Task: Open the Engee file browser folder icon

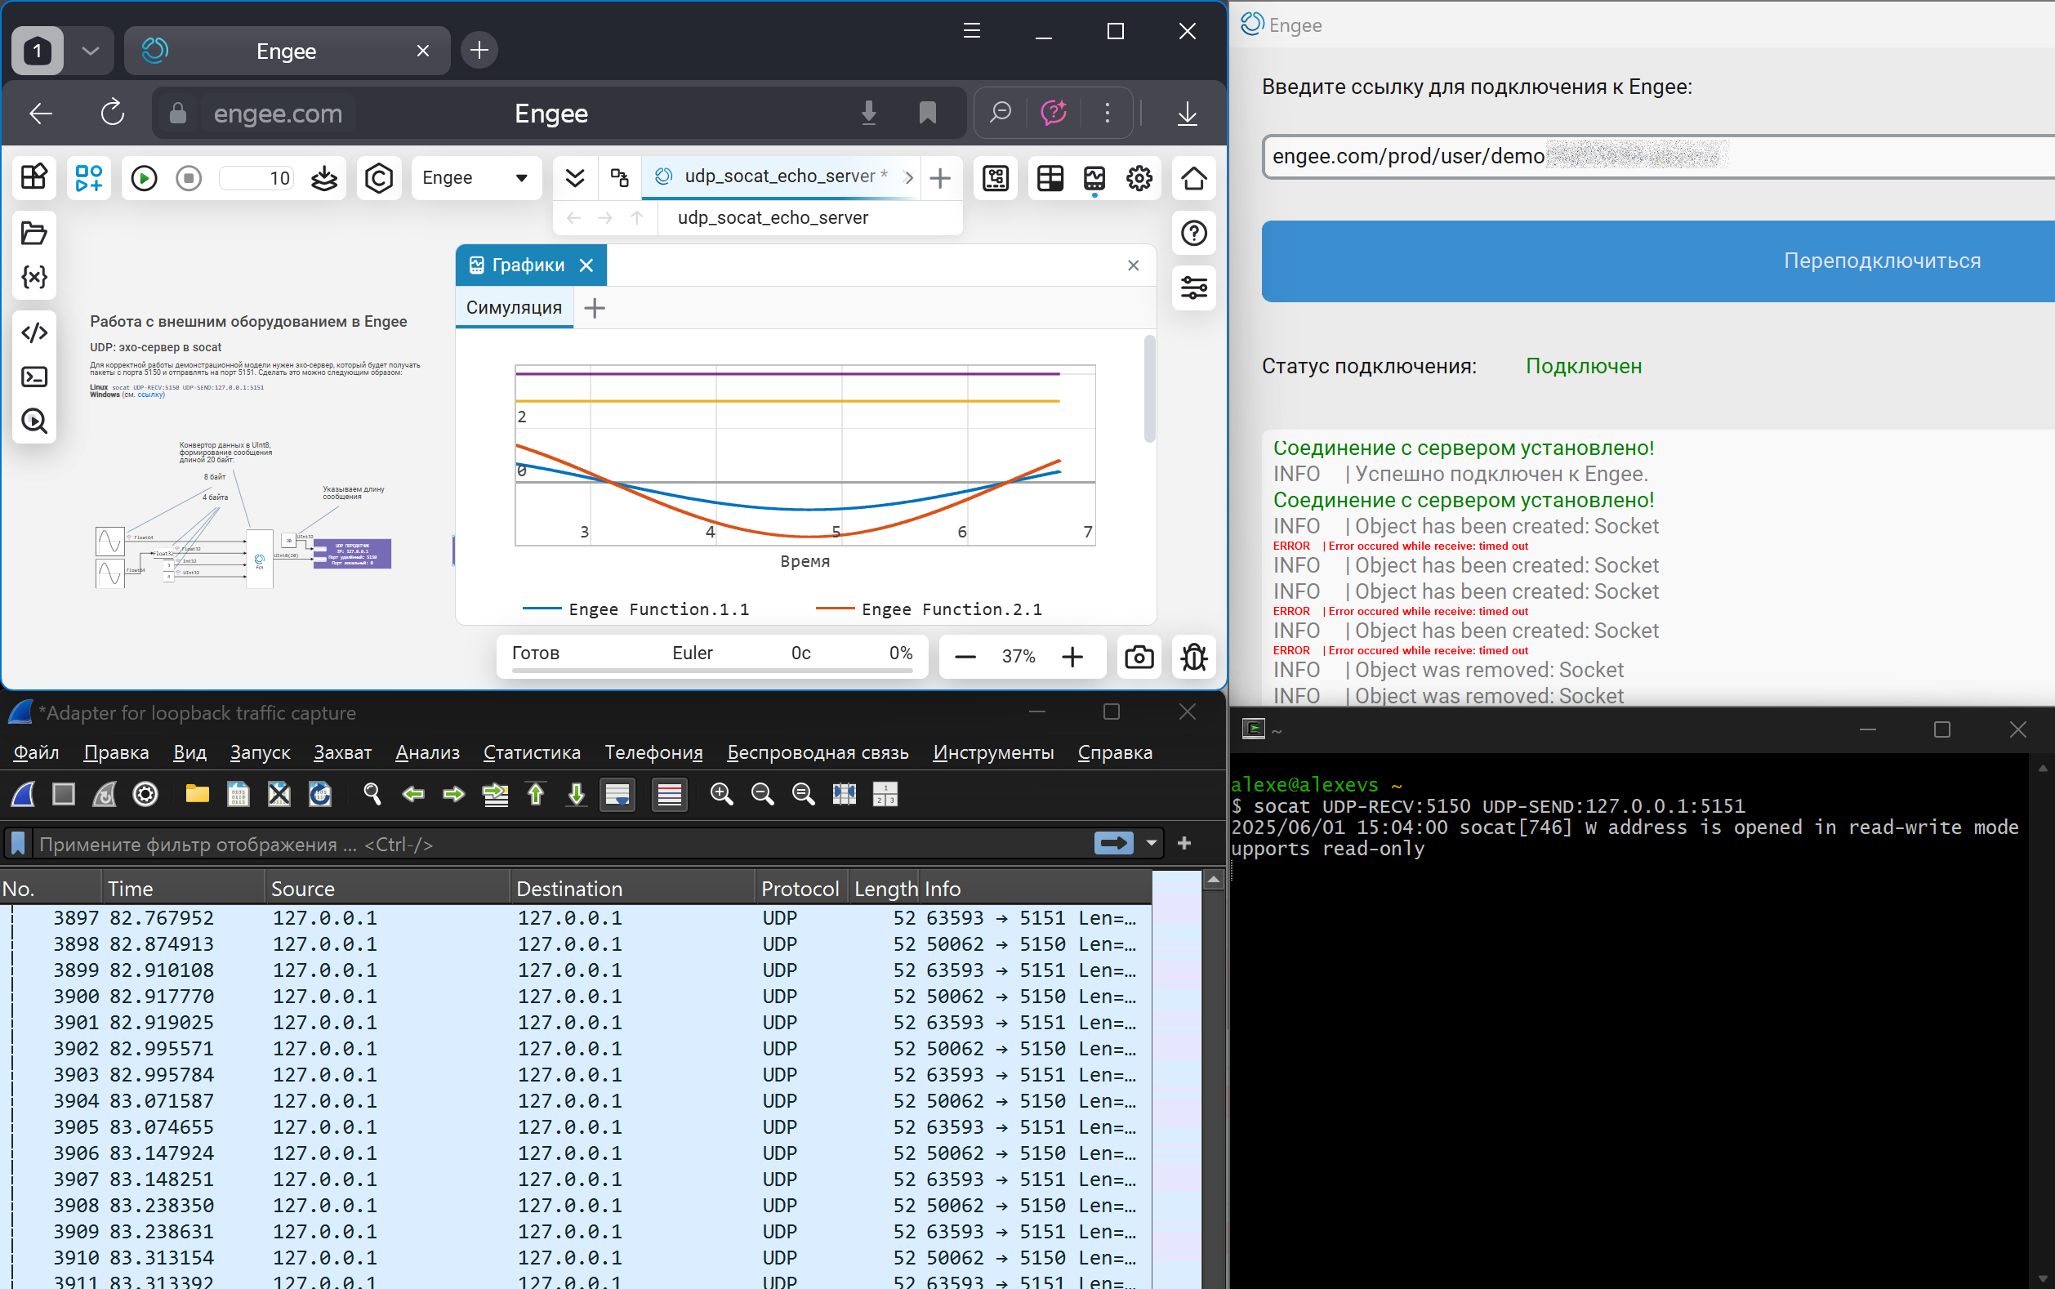Action: click(34, 233)
